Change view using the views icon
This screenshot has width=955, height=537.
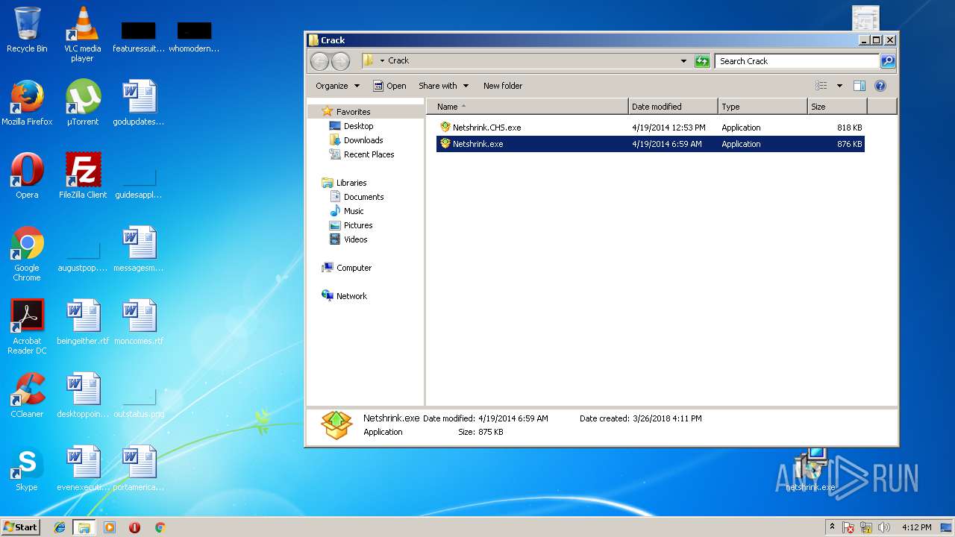[x=821, y=86]
